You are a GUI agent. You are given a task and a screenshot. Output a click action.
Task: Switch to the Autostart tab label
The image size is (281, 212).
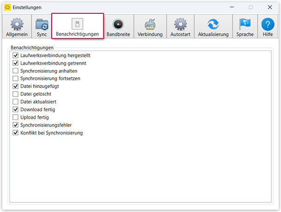tap(180, 34)
